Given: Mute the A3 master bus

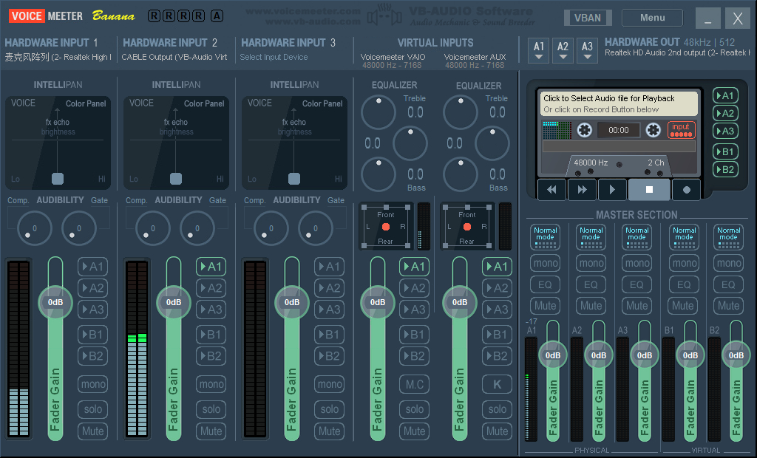Looking at the screenshot, I should point(637,306).
